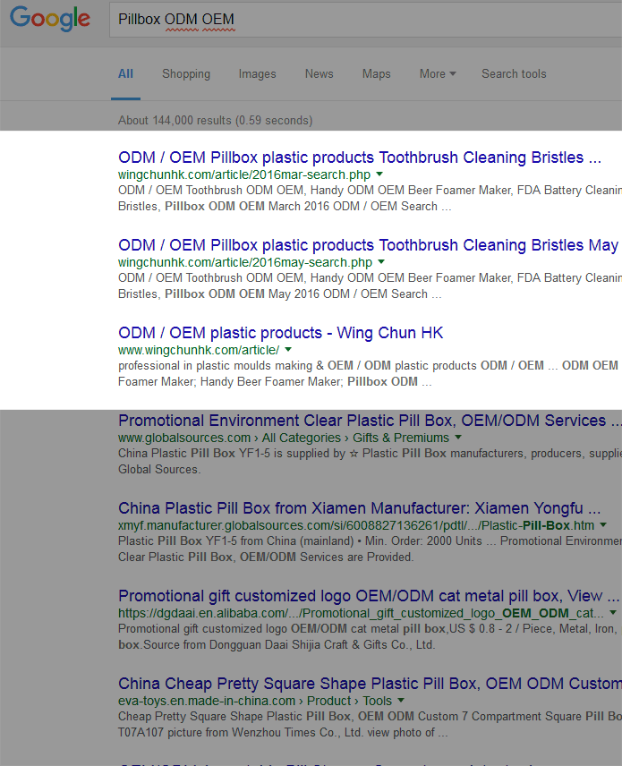Viewport: 622px width, 766px height.
Task: Expand the arrow next to Plastic-Pill-Box.htm URL
Action: click(603, 524)
